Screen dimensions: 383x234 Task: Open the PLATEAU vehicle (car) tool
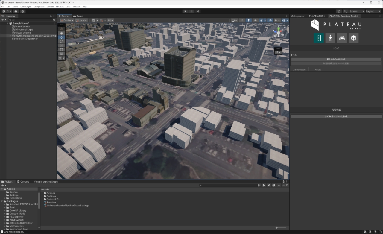(x=342, y=38)
